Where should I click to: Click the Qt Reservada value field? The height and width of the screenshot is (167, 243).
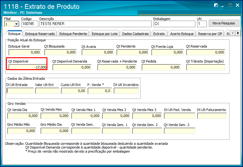(206, 52)
